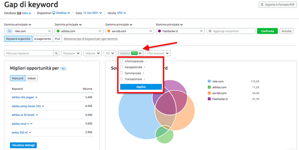Click info icon next to Transazionale

(x=144, y=79)
